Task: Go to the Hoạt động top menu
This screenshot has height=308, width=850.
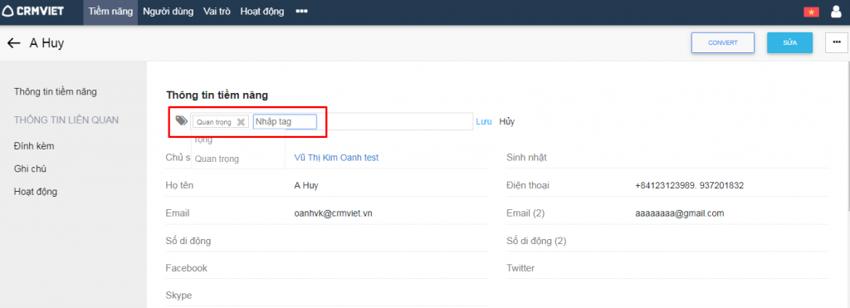Action: coord(261,12)
